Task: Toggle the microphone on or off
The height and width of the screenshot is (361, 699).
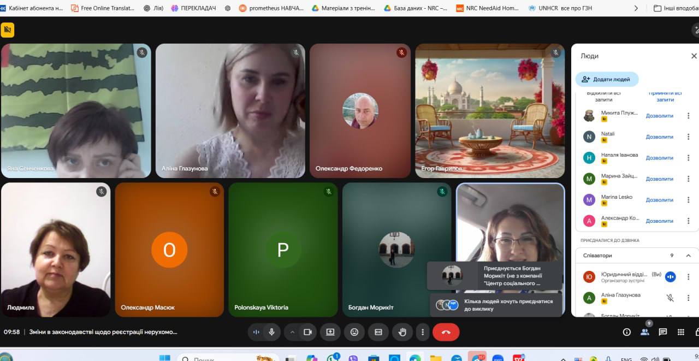Action: coord(271,332)
